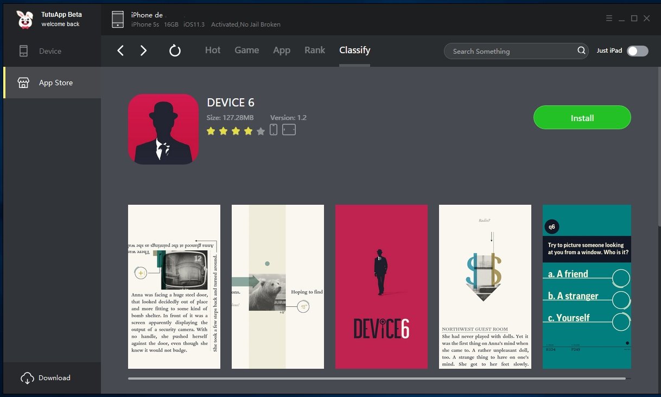This screenshot has width=661, height=397.
Task: Click the star rating of DEVICE 6
Action: point(236,131)
